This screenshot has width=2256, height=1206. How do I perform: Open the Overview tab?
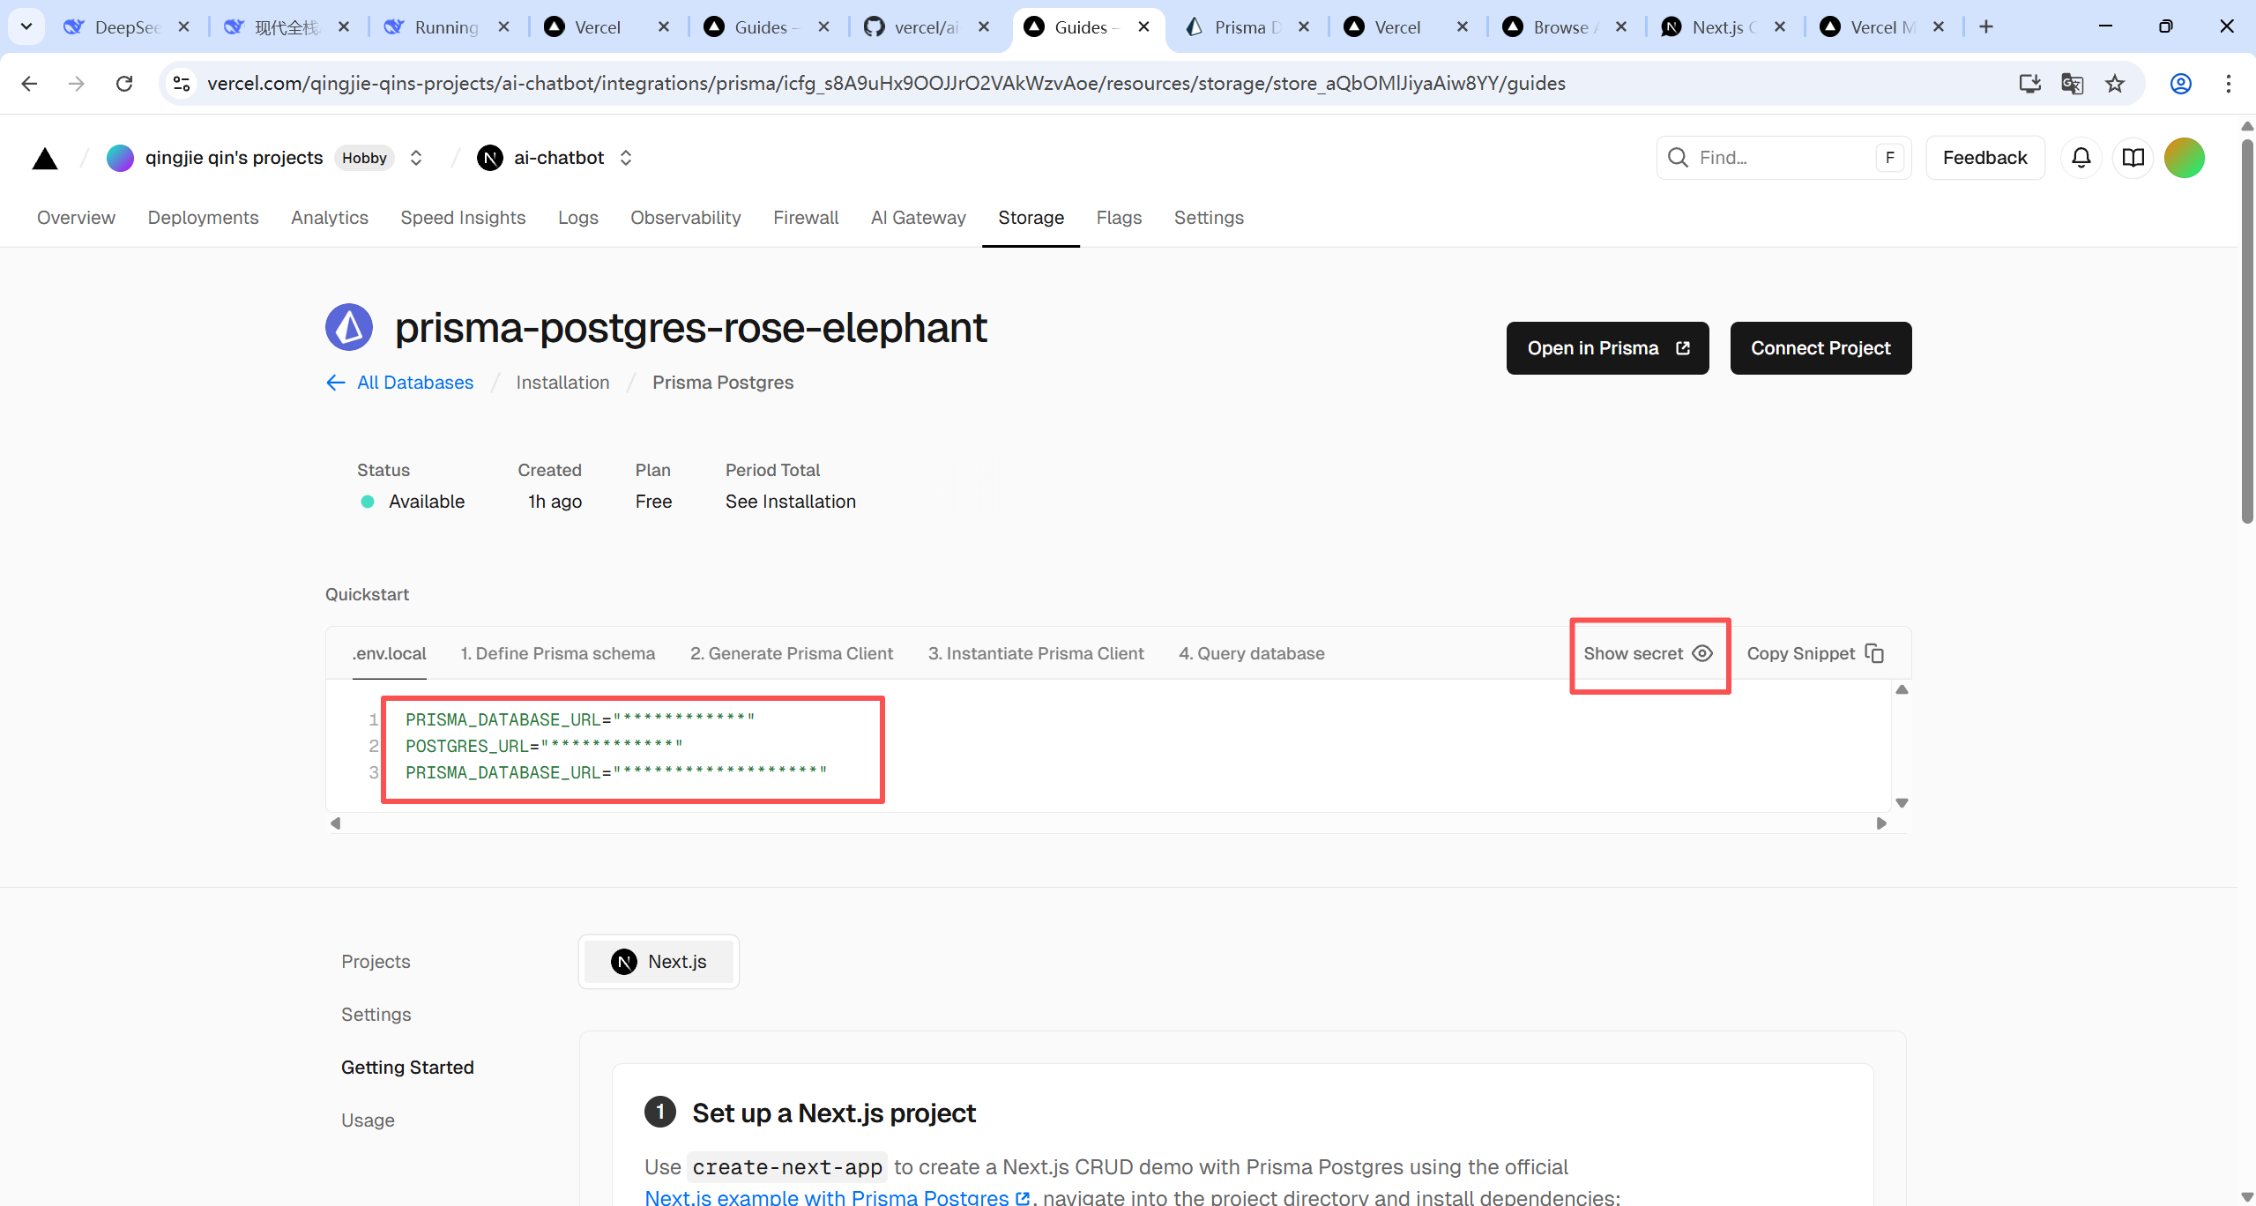pyautogui.click(x=76, y=218)
